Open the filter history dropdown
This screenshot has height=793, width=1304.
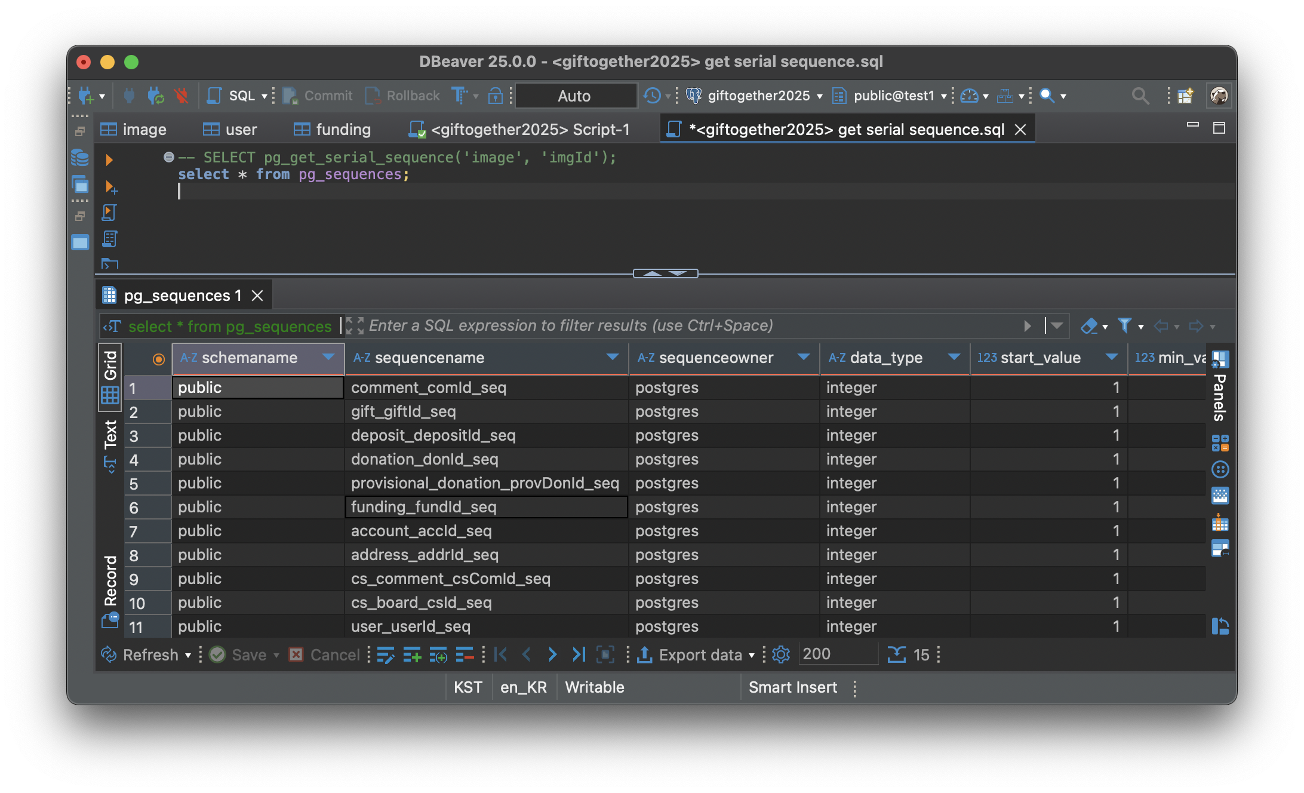point(1056,326)
